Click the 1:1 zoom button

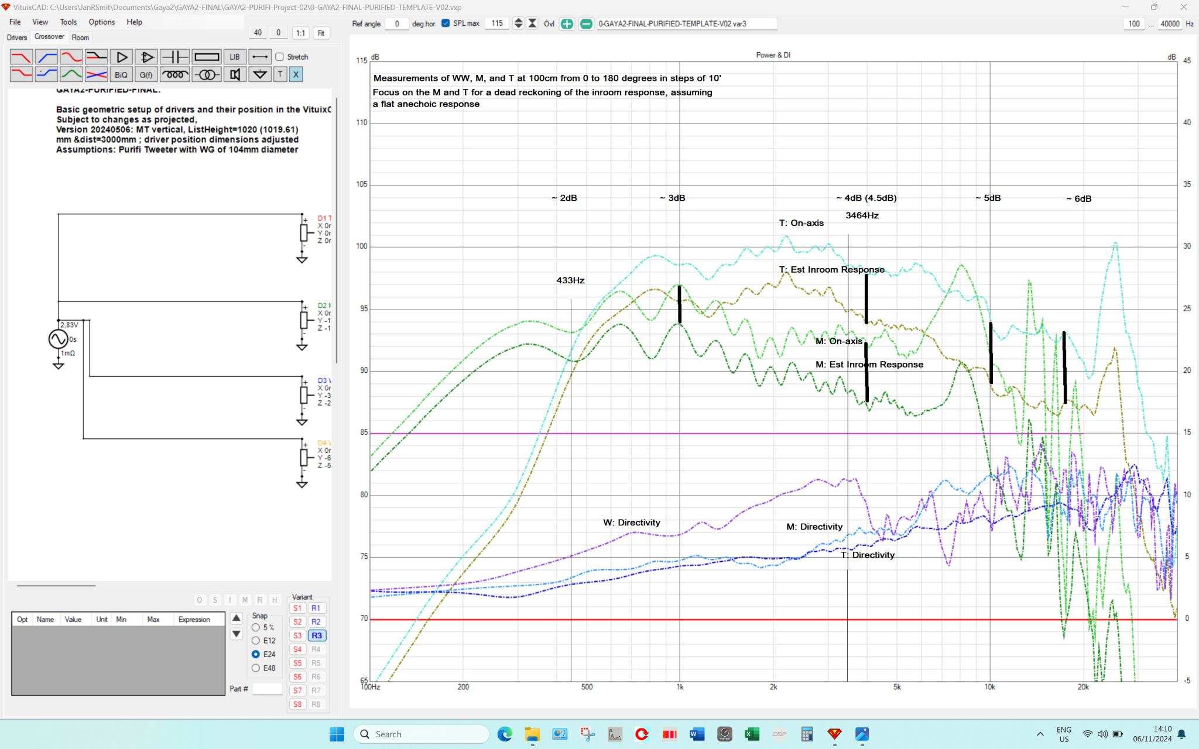tap(300, 33)
